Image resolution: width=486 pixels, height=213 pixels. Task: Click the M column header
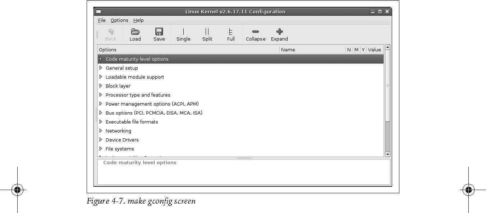coord(356,50)
